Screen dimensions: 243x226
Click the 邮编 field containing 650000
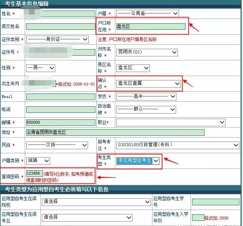pos(60,123)
